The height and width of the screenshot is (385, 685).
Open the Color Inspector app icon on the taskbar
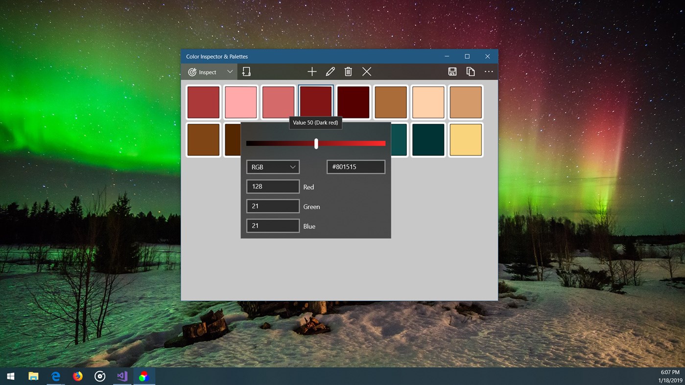(144, 376)
